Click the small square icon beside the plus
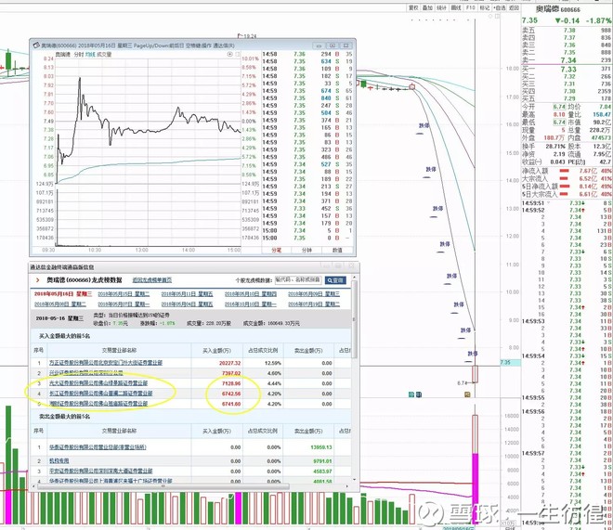Viewport: 613px width, 530px height. coord(237,54)
